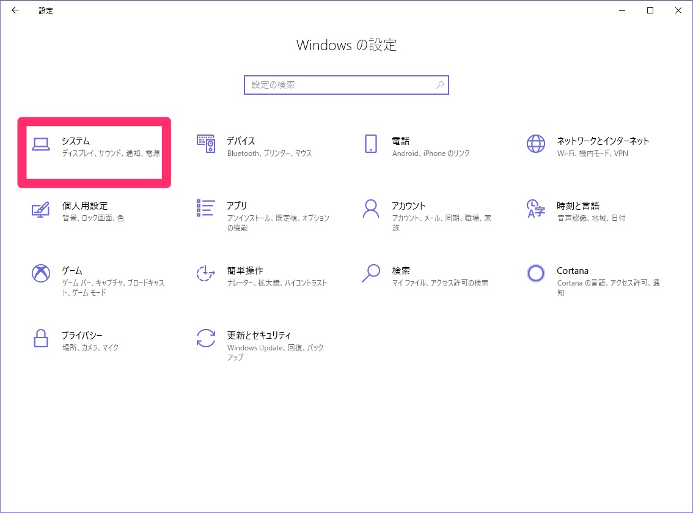Click the ネットワークとインターネット globe icon

[536, 144]
